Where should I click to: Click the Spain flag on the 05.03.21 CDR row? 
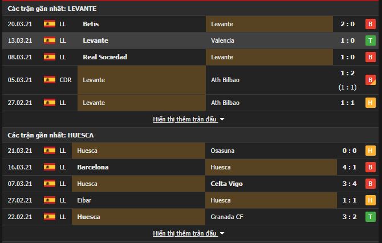click(50, 80)
